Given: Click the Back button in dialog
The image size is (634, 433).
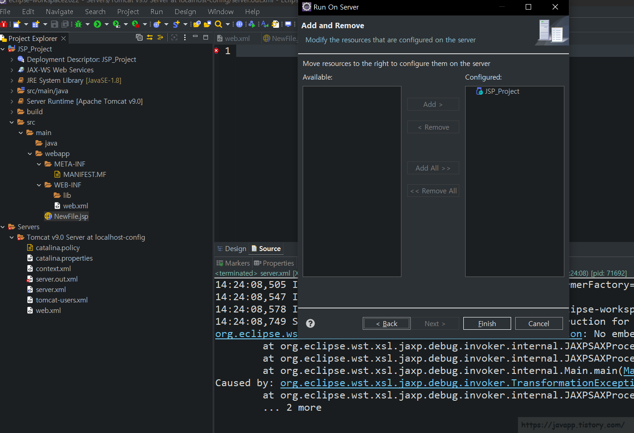Looking at the screenshot, I should pyautogui.click(x=386, y=323).
